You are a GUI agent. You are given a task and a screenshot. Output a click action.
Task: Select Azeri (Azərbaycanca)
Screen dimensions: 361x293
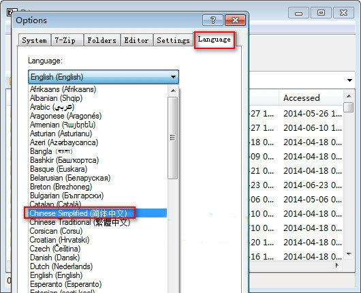(98, 142)
